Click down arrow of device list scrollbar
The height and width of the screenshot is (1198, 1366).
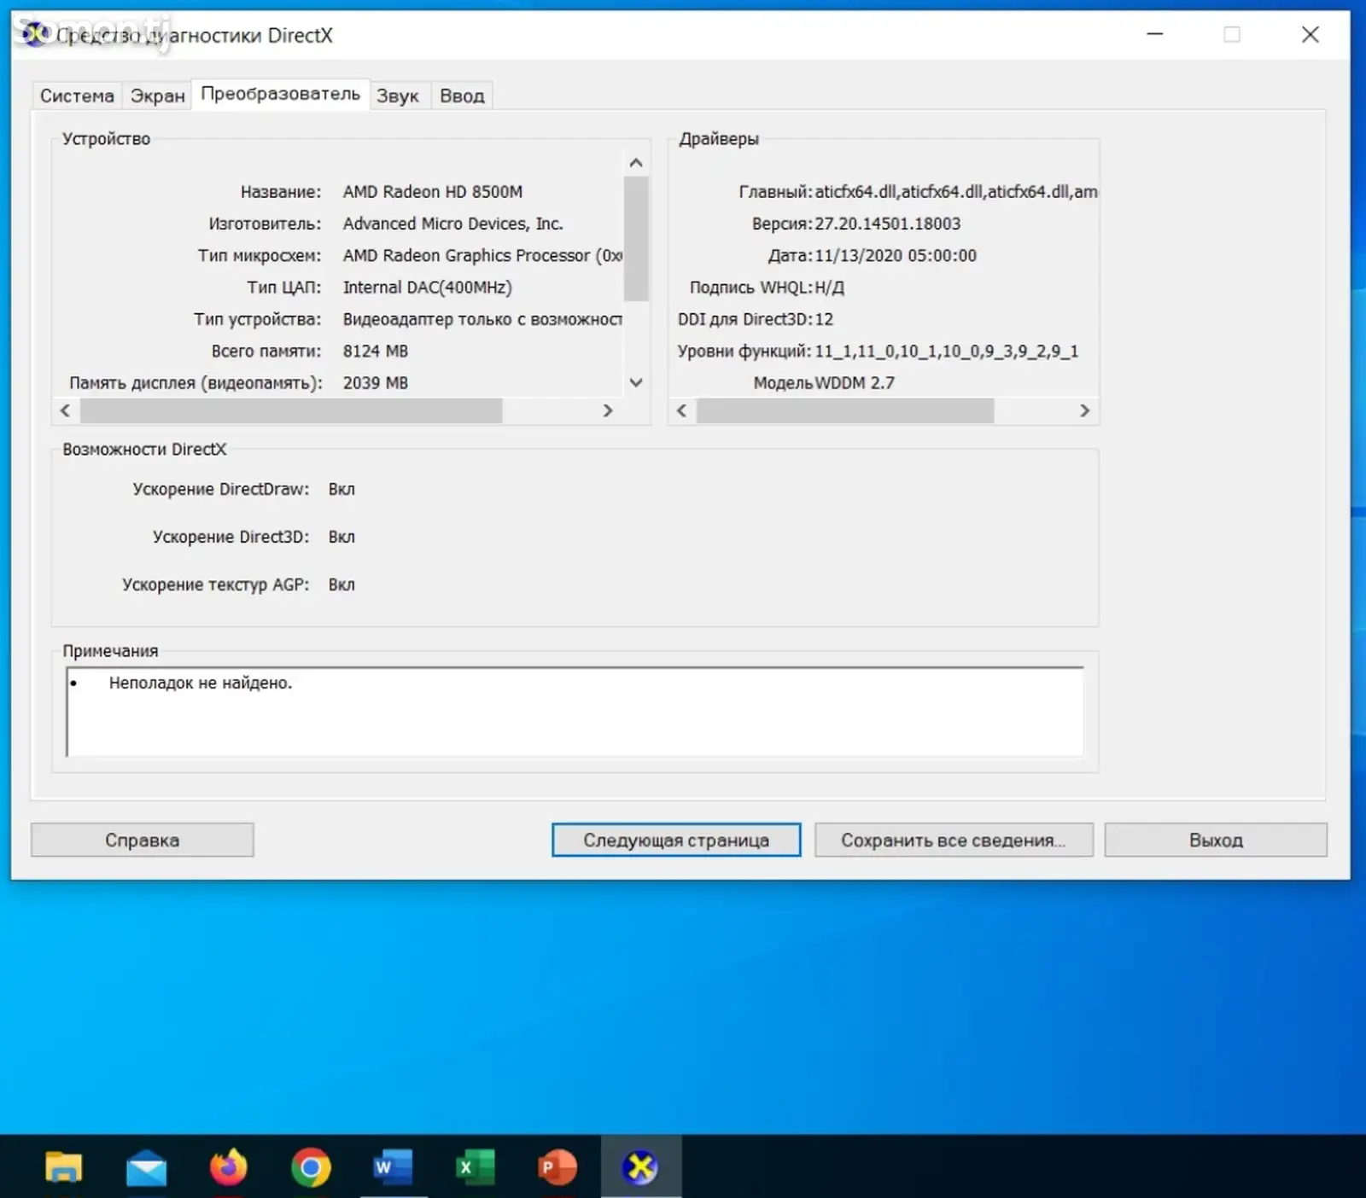point(636,382)
